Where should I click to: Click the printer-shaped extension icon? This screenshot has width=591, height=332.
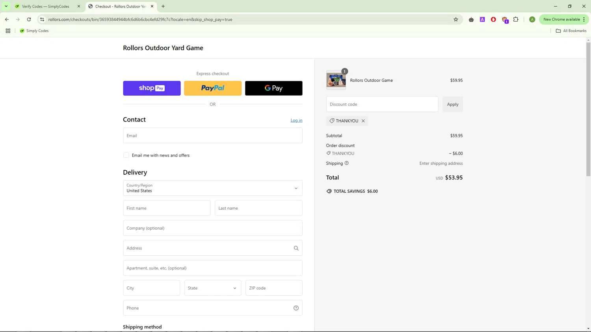(471, 19)
